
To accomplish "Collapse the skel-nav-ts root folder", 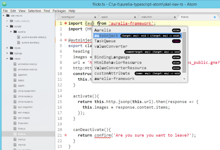I will [x=3, y=16].
